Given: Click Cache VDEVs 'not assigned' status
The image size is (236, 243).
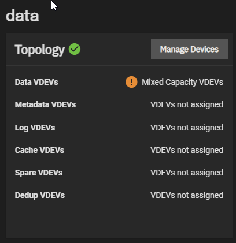Looking at the screenshot, I should pos(187,151).
